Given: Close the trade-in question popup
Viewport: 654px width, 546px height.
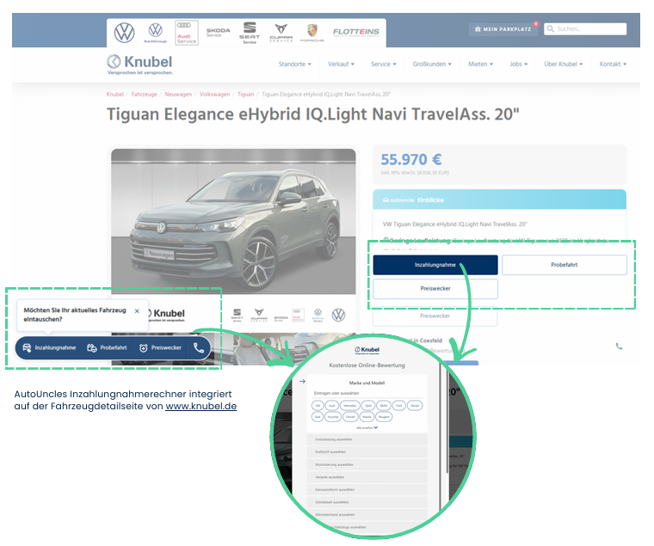Looking at the screenshot, I should (x=137, y=311).
